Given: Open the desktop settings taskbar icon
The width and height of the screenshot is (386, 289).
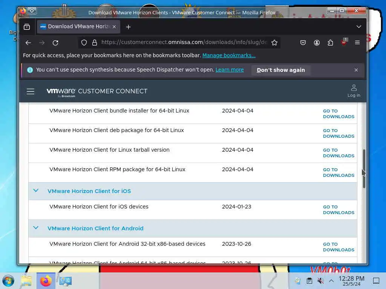Looking at the screenshot, I should (x=66, y=281).
